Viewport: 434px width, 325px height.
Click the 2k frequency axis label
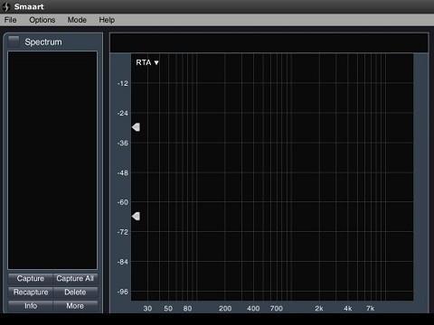pyautogui.click(x=319, y=309)
